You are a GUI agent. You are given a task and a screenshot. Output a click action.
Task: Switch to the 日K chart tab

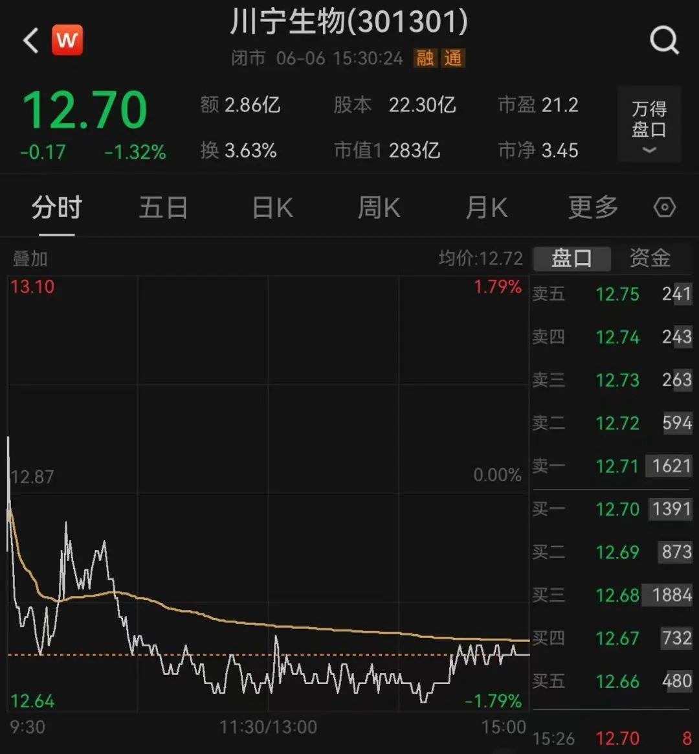pos(272,208)
